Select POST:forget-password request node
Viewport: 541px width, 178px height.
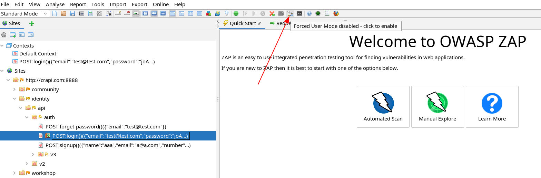pos(106,127)
